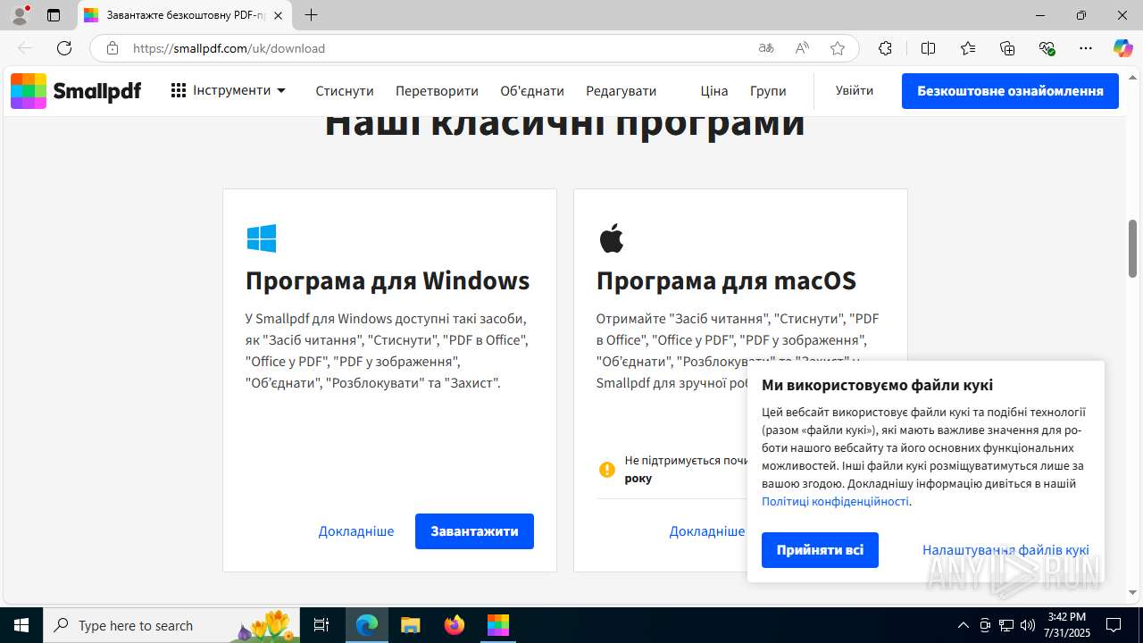Open the favorites list icon
Viewport: 1143px width, 643px height.
click(x=968, y=48)
